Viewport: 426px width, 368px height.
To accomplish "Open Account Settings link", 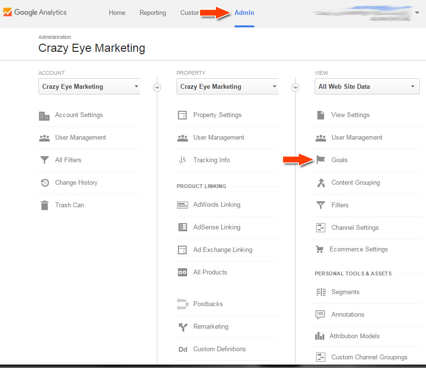I will click(79, 115).
